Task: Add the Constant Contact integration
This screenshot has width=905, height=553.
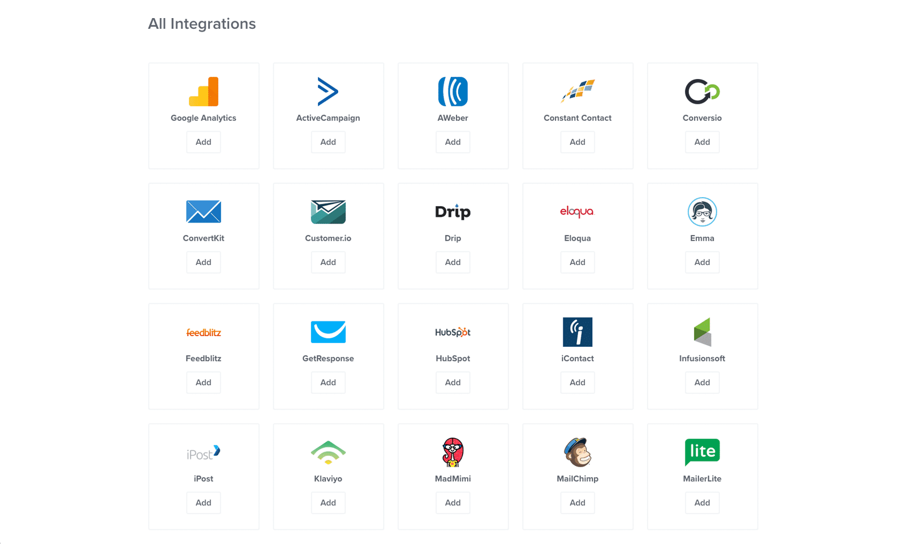Action: click(578, 142)
